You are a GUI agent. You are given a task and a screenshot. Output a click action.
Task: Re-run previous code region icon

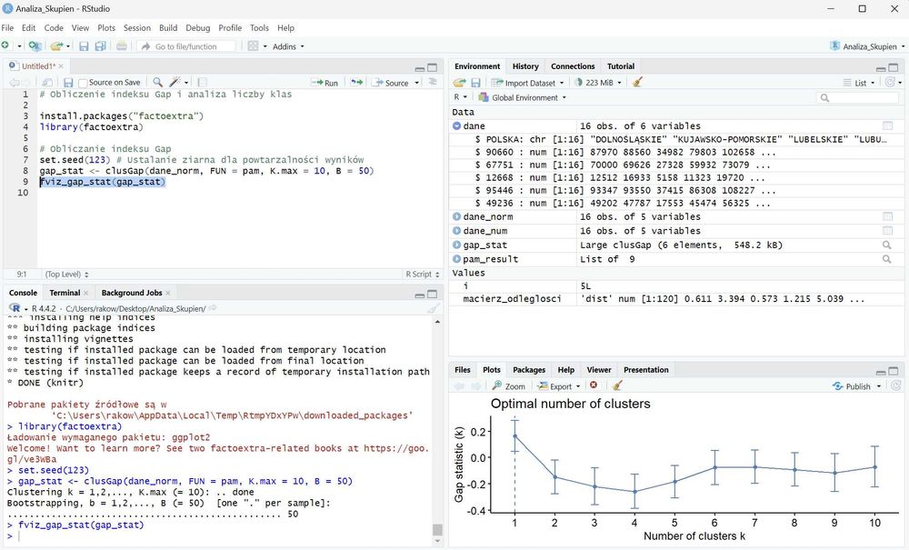pos(356,83)
